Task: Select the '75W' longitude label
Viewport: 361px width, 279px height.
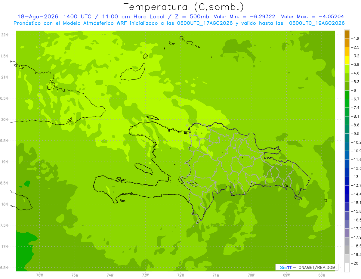Action: [x=75, y=275]
